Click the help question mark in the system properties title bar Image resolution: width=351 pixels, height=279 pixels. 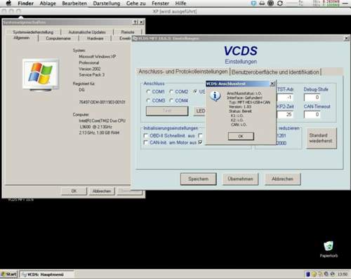click(135, 22)
